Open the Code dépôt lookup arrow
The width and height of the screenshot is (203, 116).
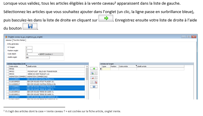38,54
